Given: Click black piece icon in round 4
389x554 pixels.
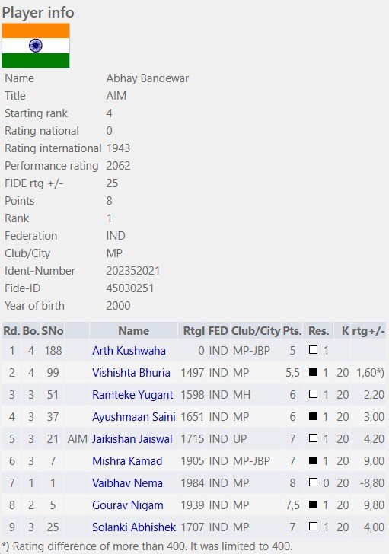Looking at the screenshot, I should (x=313, y=416).
